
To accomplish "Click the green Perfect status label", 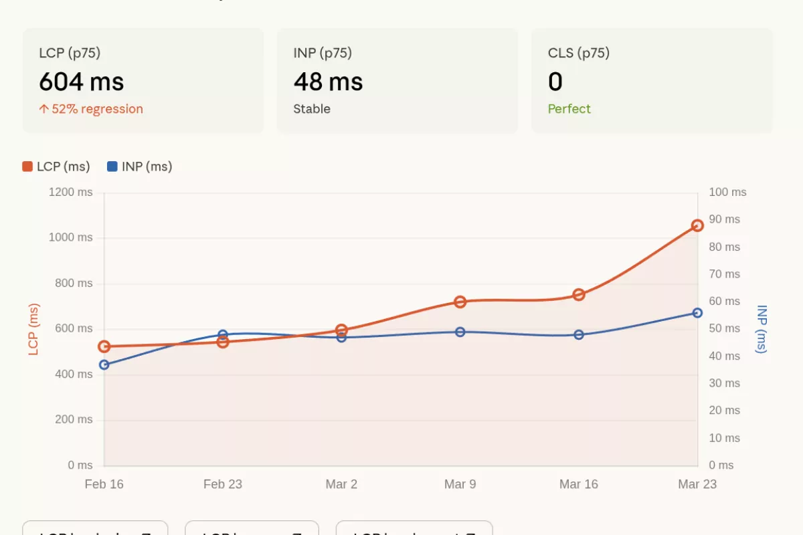I will coord(569,108).
